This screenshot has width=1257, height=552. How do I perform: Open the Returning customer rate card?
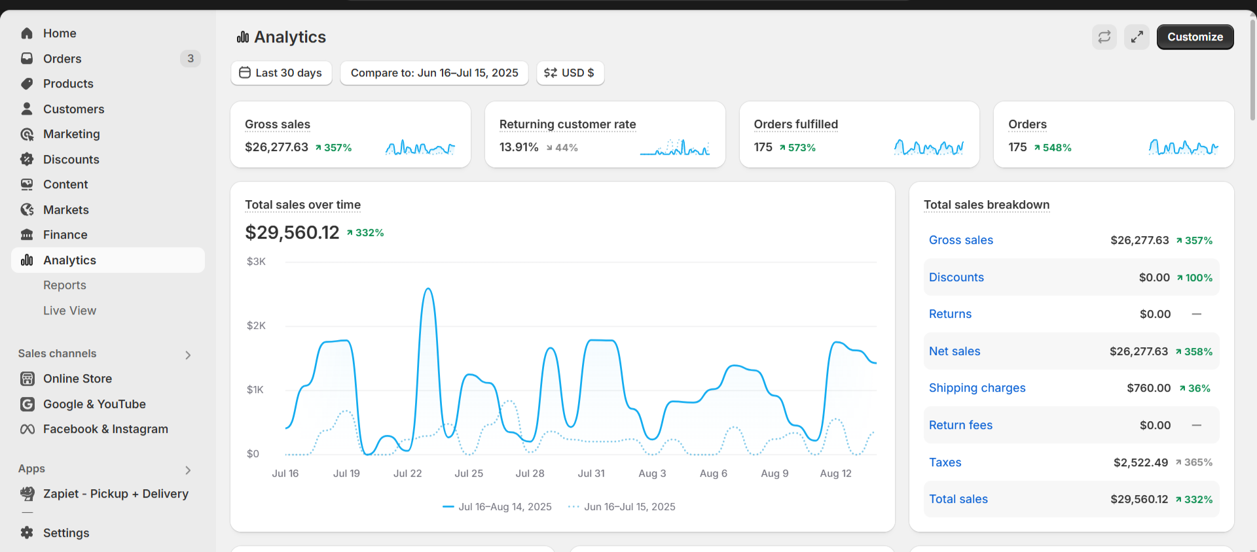(x=605, y=134)
